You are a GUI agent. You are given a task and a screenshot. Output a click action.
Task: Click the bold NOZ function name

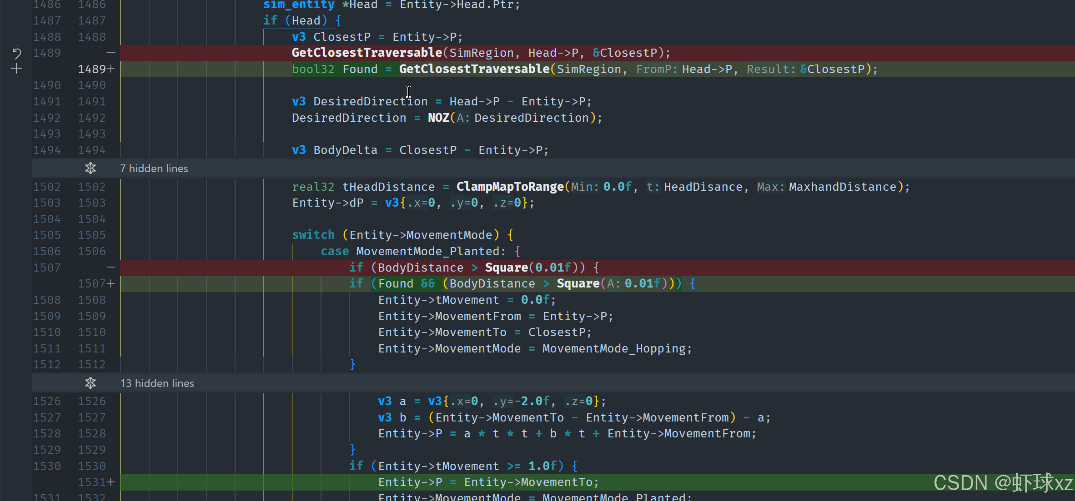438,118
